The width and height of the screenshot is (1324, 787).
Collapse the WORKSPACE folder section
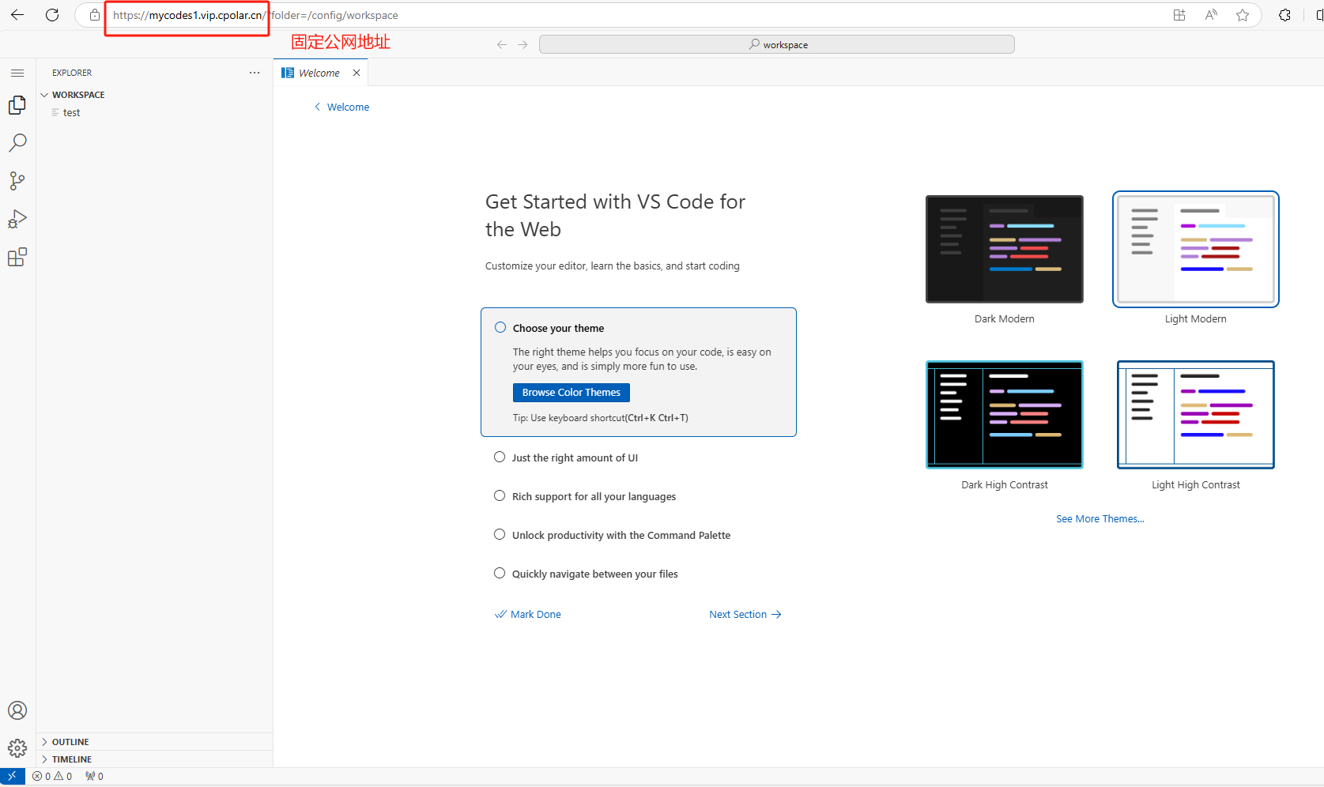pos(154,95)
